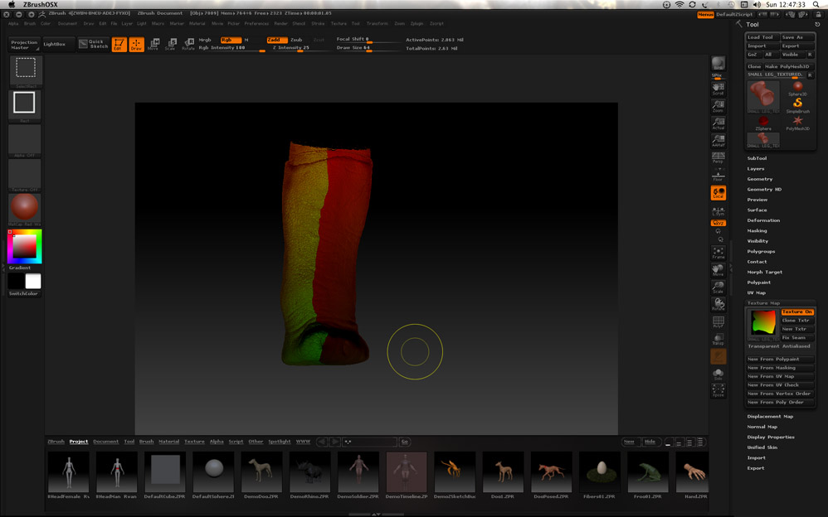
Task: Click the Scale view icon in right shelf
Action: [x=718, y=287]
